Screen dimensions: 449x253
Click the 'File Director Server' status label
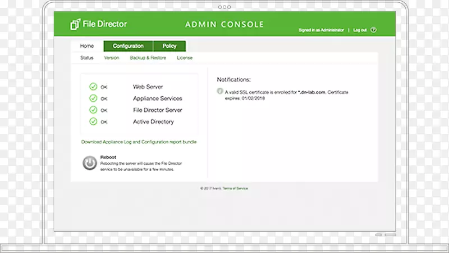click(x=158, y=110)
